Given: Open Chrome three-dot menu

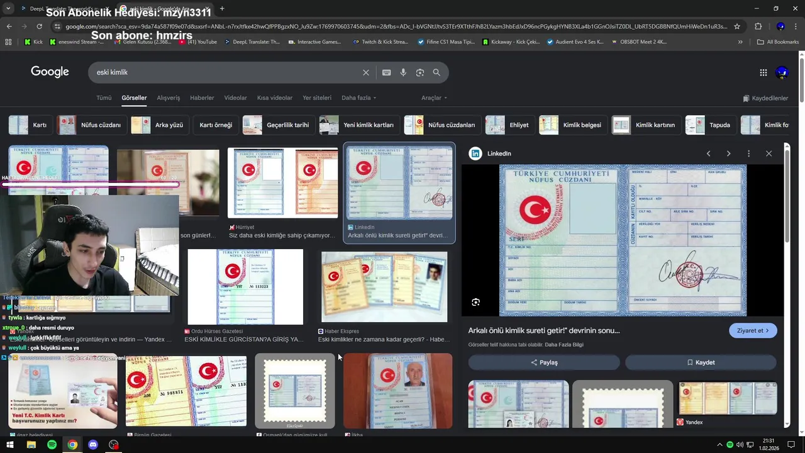Looking at the screenshot, I should click(796, 26).
